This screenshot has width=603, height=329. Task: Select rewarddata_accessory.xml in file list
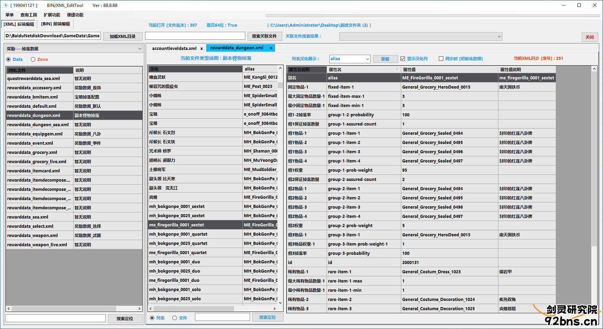pyautogui.click(x=74, y=88)
